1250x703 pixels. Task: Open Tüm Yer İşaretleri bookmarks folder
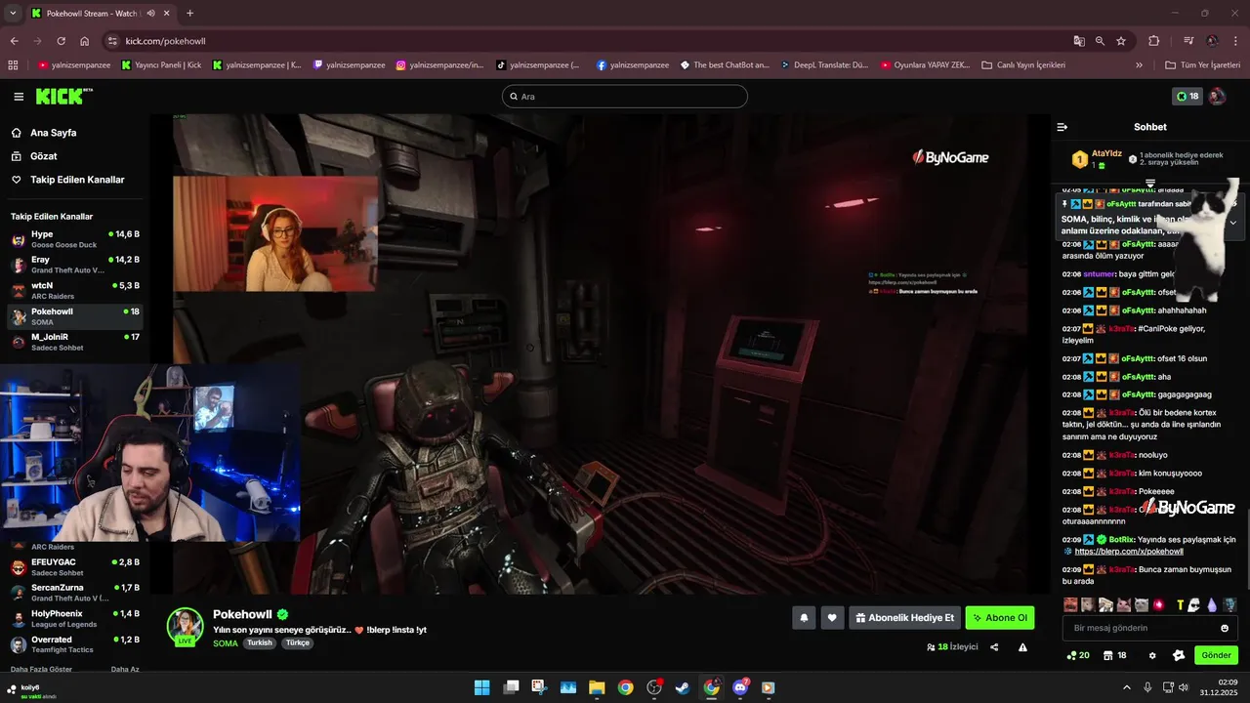click(1204, 65)
